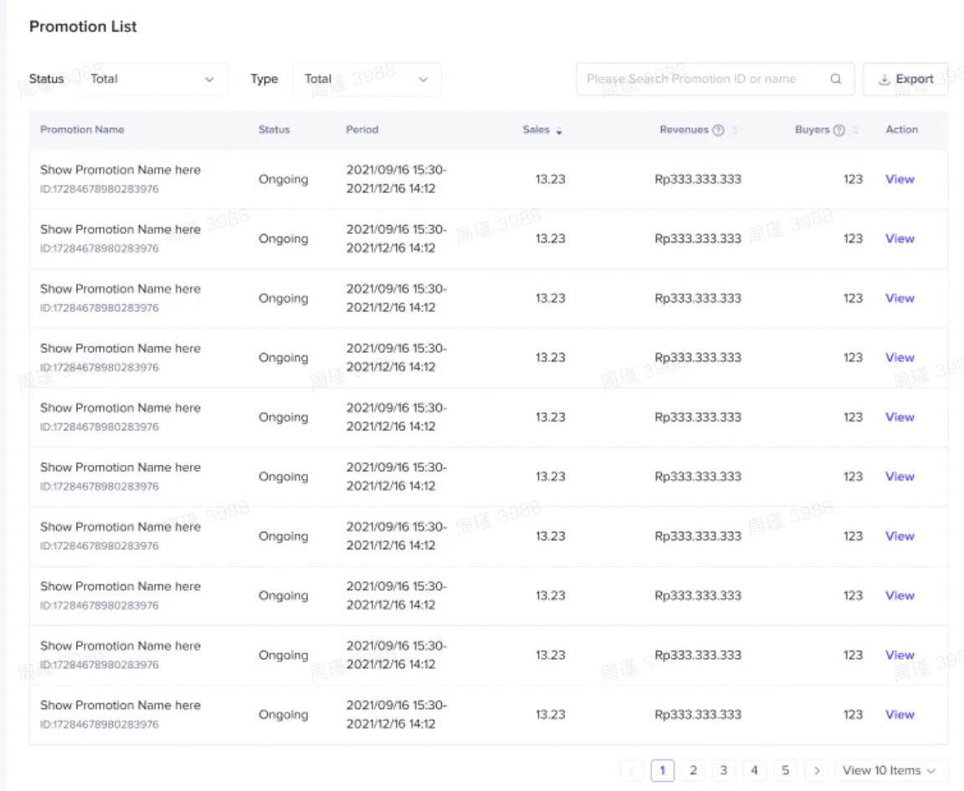Click the search magnifier icon
Image resolution: width=964 pixels, height=791 pixels.
835,79
